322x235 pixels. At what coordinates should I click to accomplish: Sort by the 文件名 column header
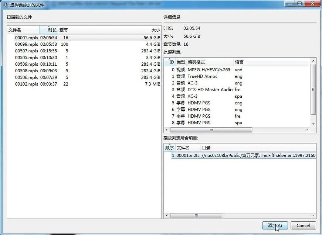pos(23,30)
